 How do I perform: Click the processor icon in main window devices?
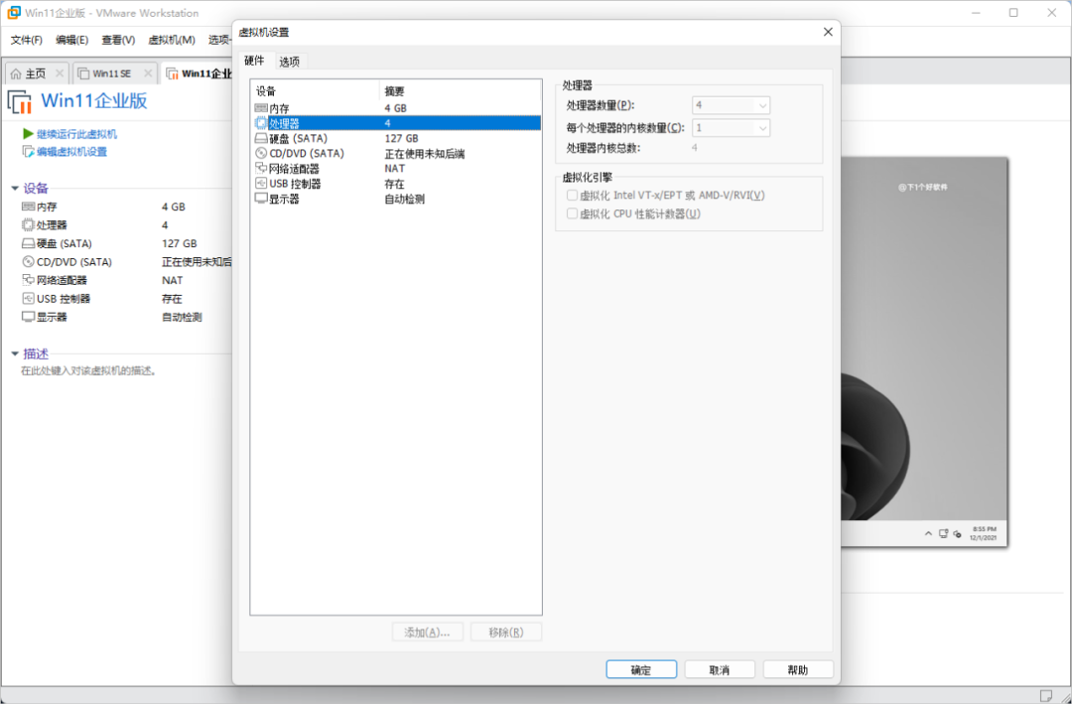click(28, 225)
